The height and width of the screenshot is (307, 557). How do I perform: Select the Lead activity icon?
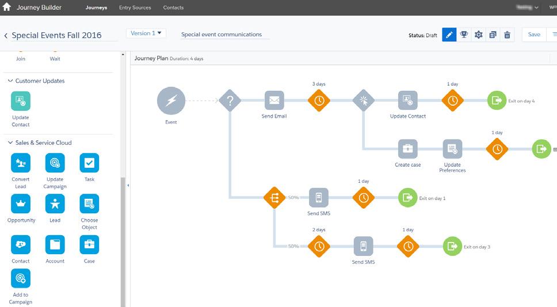pos(55,204)
